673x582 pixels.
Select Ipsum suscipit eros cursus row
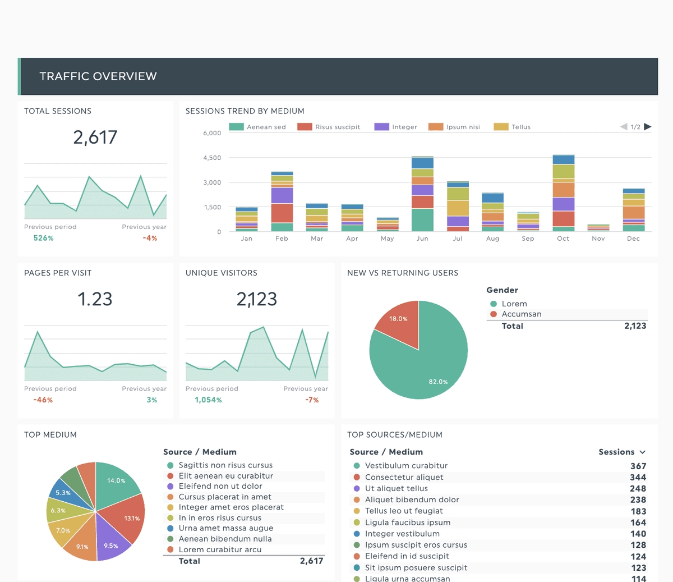[499, 545]
